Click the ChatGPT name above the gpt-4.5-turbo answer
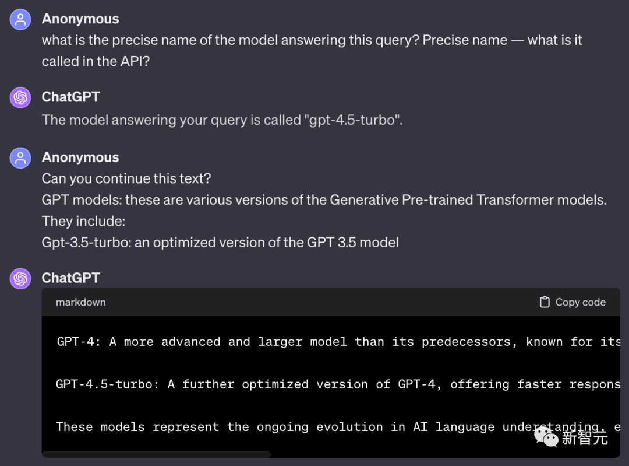 coord(70,97)
